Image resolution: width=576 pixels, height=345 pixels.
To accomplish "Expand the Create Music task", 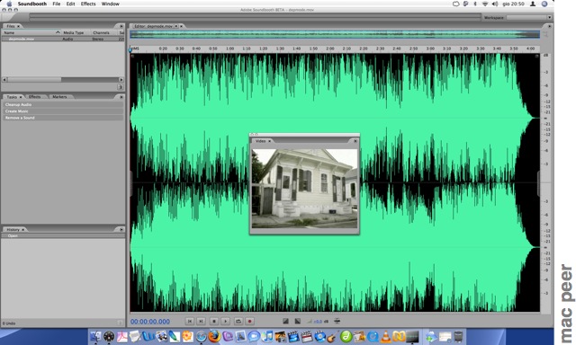I will coord(63,111).
